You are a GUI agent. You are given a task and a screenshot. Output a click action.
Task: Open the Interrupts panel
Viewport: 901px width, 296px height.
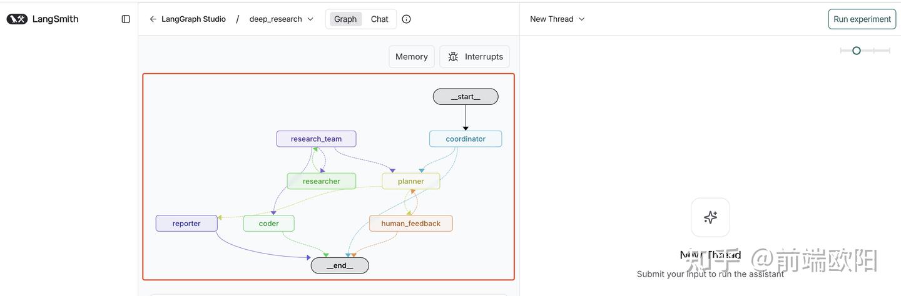[475, 56]
